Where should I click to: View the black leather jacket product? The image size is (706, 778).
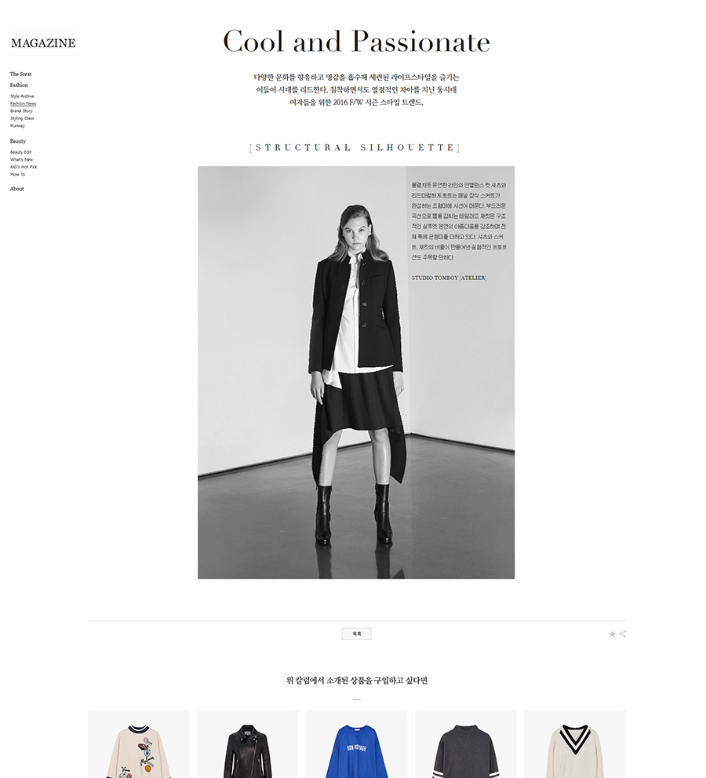point(248,744)
